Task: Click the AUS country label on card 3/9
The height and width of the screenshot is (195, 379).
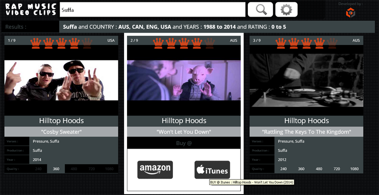Action: tap(356, 40)
